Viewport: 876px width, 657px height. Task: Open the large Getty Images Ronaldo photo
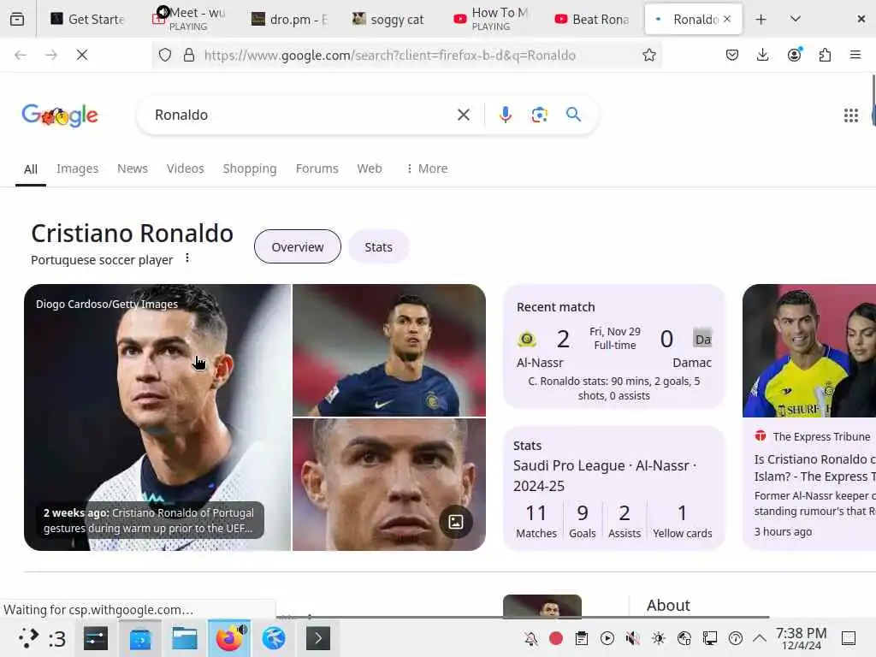[157, 417]
